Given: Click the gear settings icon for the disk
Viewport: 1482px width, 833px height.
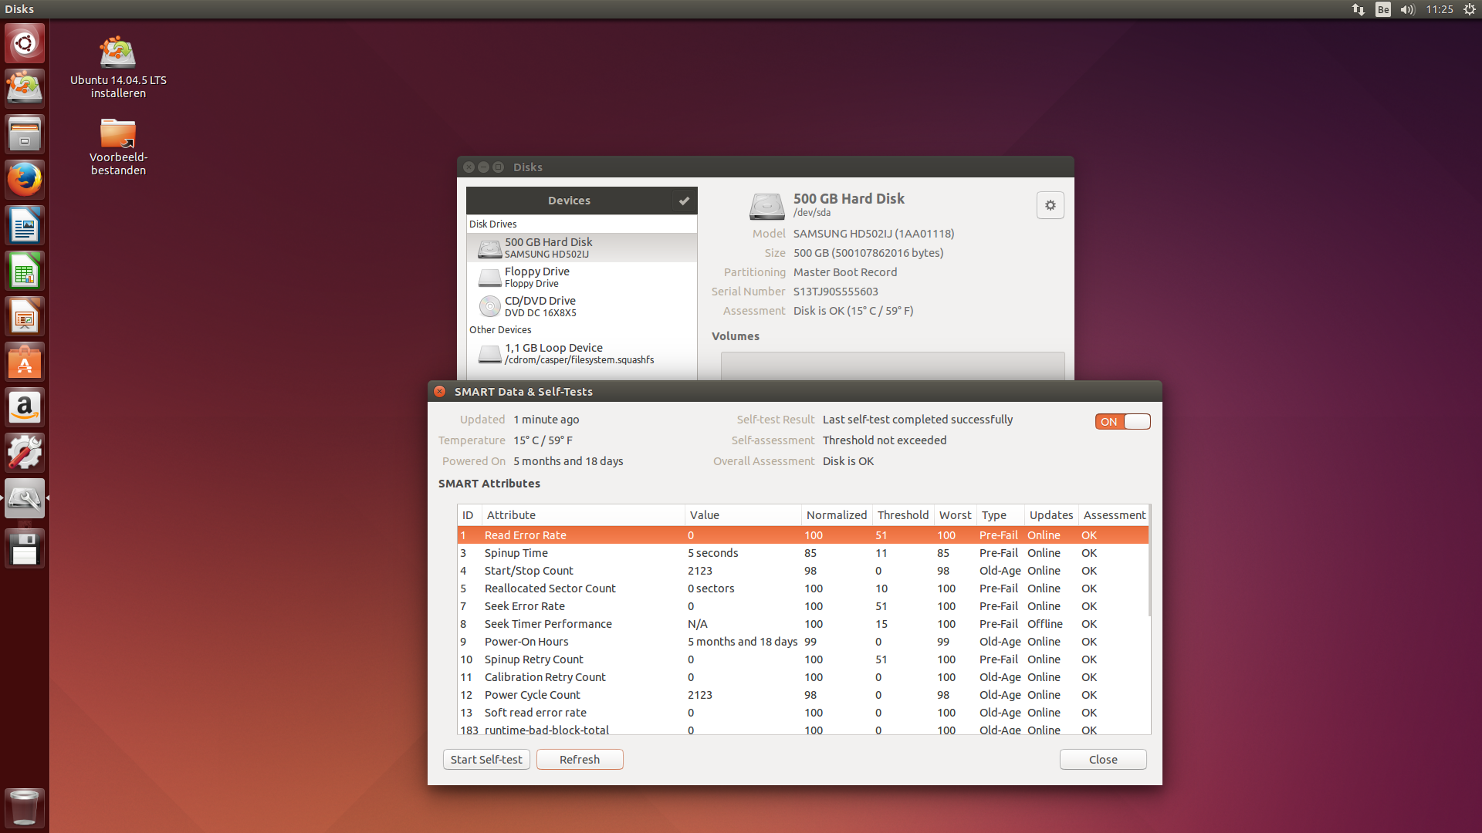Looking at the screenshot, I should (x=1050, y=205).
